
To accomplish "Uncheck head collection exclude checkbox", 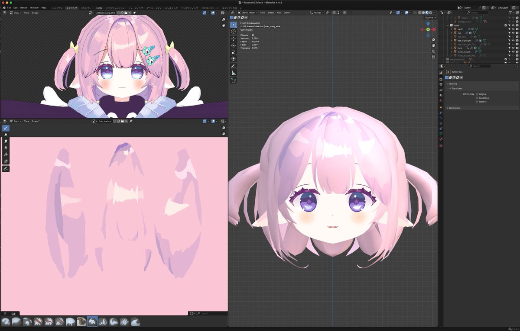I will pos(505,25).
